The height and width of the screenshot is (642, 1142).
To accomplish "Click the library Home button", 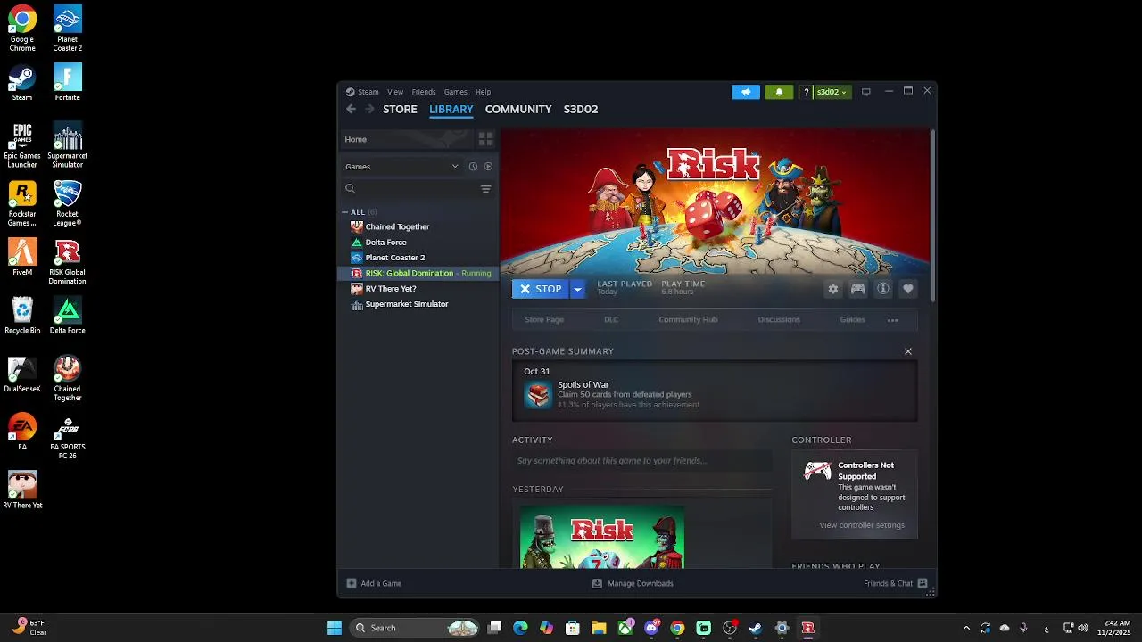I will click(406, 139).
